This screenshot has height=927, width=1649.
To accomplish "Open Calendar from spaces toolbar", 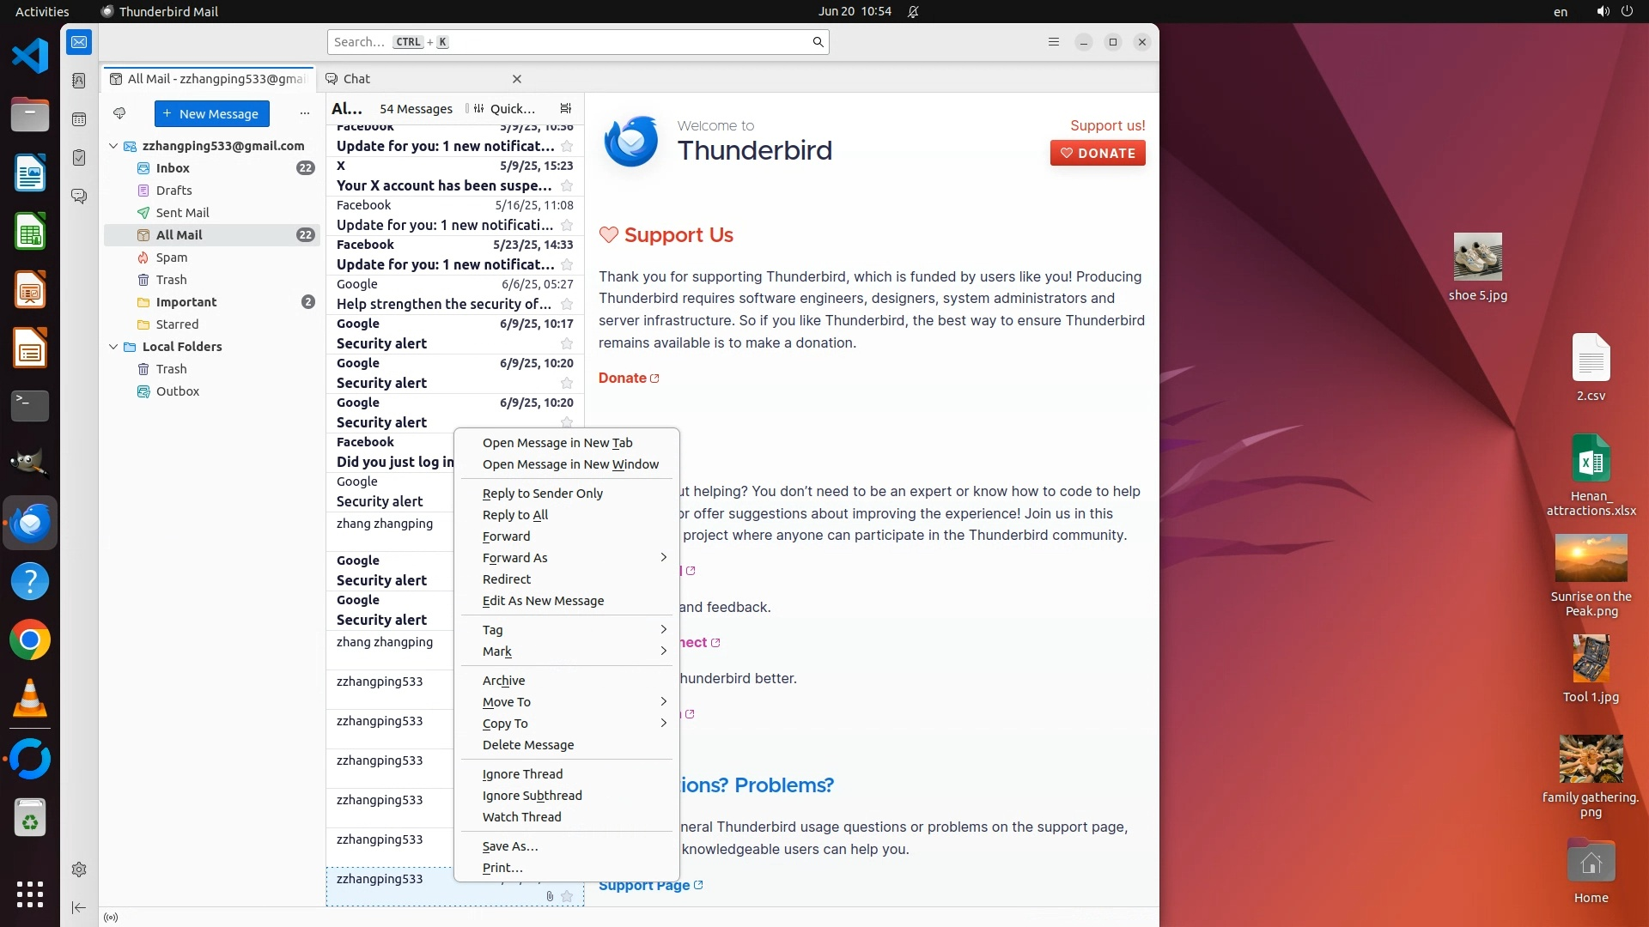I will tap(79, 119).
